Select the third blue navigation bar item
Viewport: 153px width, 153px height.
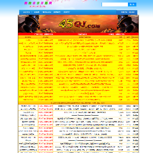[47, 12]
